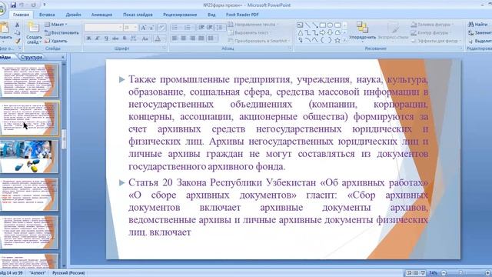Open the quick access toolbar customize arrow
This screenshot has height=277, width=492.
point(45,5)
